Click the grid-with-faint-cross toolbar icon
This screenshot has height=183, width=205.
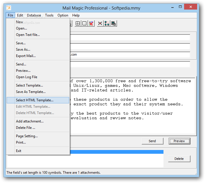click(x=84, y=23)
